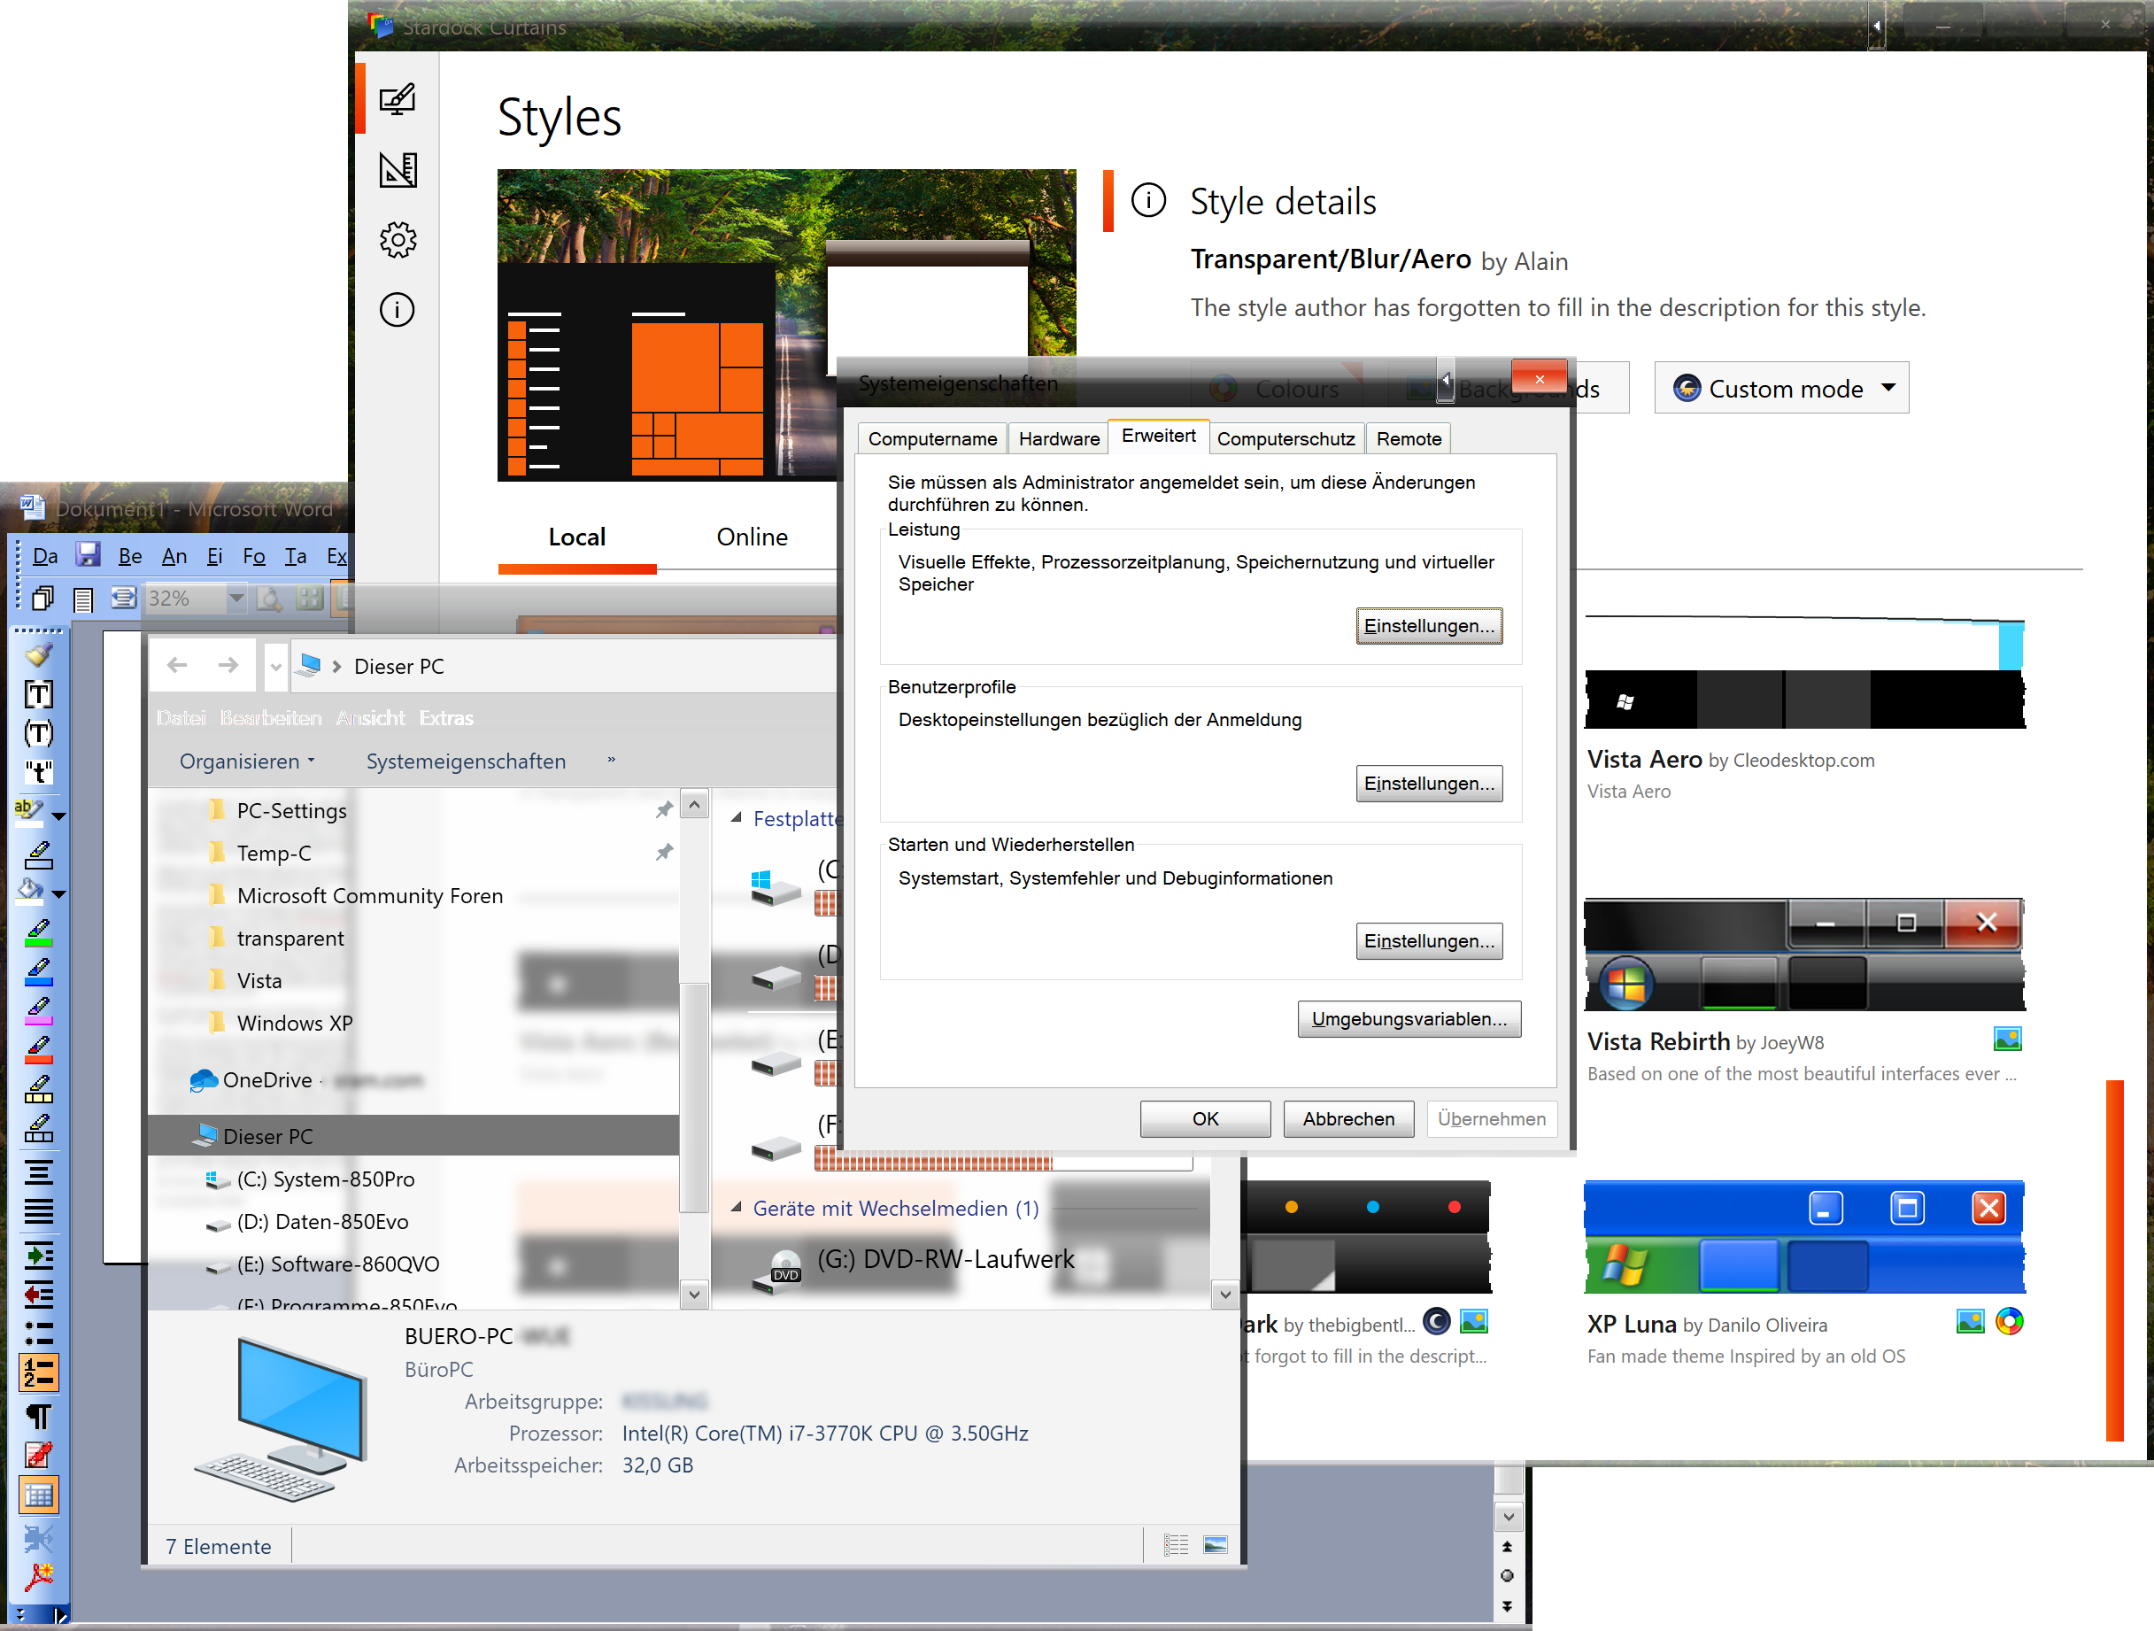2154x1631 pixels.
Task: Select the format painter brush in Word's side toolbar
Action: pyautogui.click(x=38, y=654)
